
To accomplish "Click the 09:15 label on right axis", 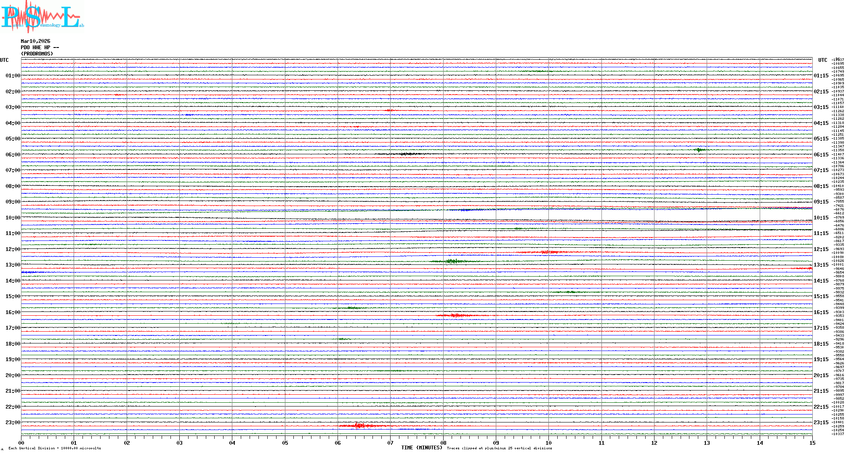I will [821, 202].
